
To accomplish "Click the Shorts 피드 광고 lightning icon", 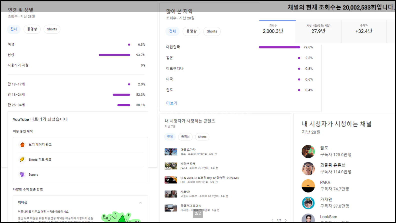I will pyautogui.click(x=22, y=160).
